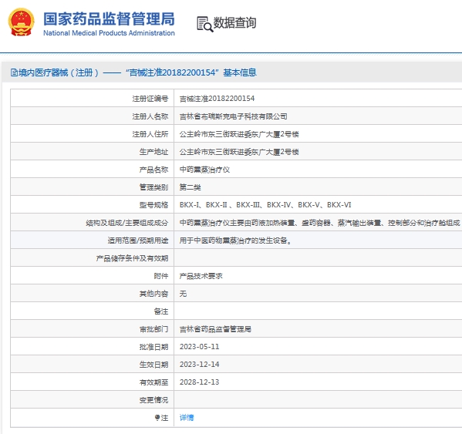Click the 批准日期 label
Viewport: 462px width, 434px height.
[x=153, y=347]
